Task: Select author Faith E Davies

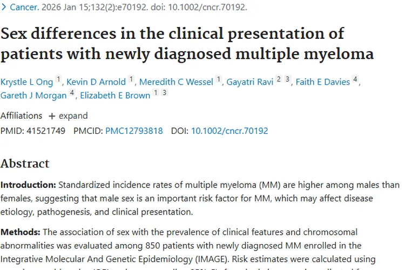Action: pos(322,82)
